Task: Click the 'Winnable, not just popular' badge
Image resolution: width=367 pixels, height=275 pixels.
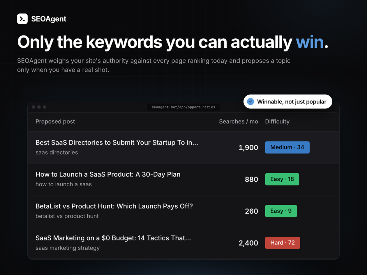Action: (288, 102)
